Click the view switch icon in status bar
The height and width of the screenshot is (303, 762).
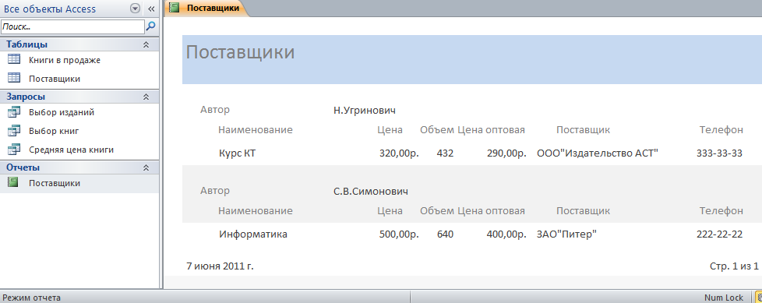pyautogui.click(x=759, y=298)
